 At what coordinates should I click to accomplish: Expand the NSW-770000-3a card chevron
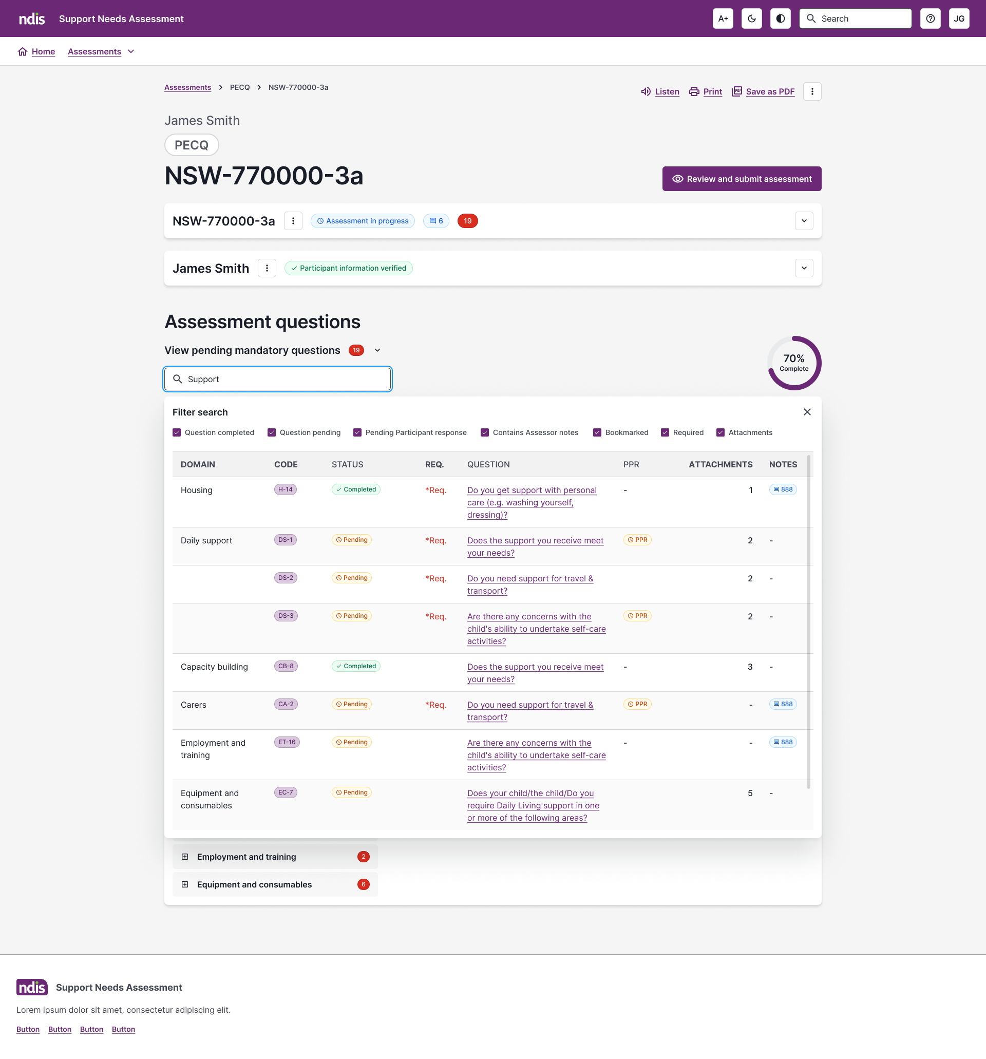point(804,221)
